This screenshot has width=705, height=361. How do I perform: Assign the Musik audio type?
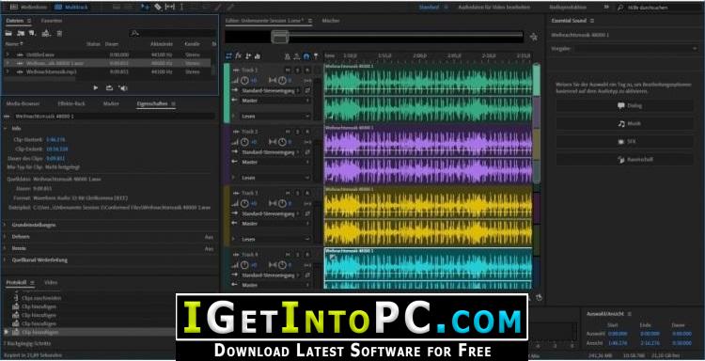[x=624, y=124]
